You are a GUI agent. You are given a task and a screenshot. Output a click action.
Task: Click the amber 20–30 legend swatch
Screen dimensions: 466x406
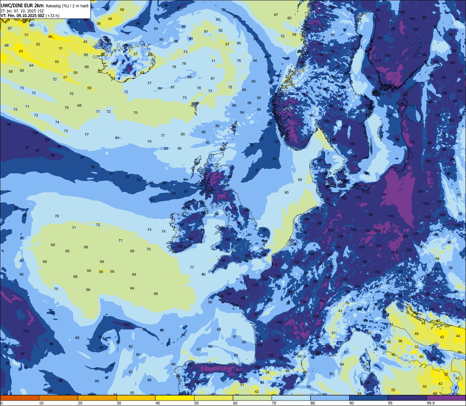[x=97, y=398]
